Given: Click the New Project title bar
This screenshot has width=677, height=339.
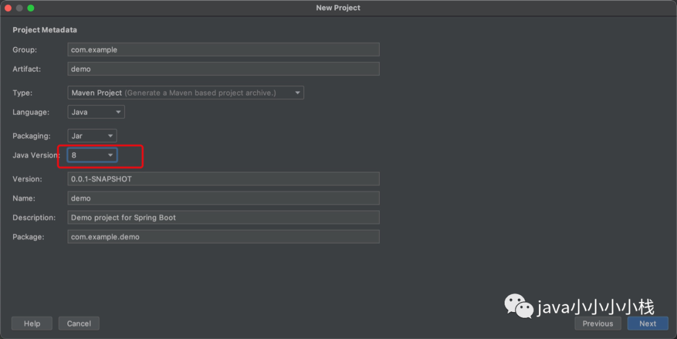Looking at the screenshot, I should click(x=338, y=8).
